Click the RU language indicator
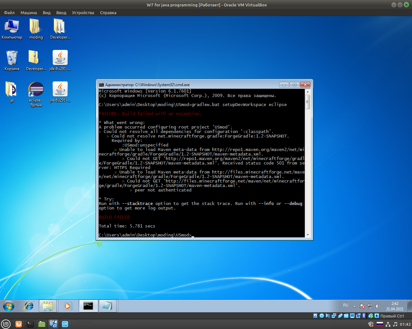Screen dimensions: 412x329 point(346,305)
